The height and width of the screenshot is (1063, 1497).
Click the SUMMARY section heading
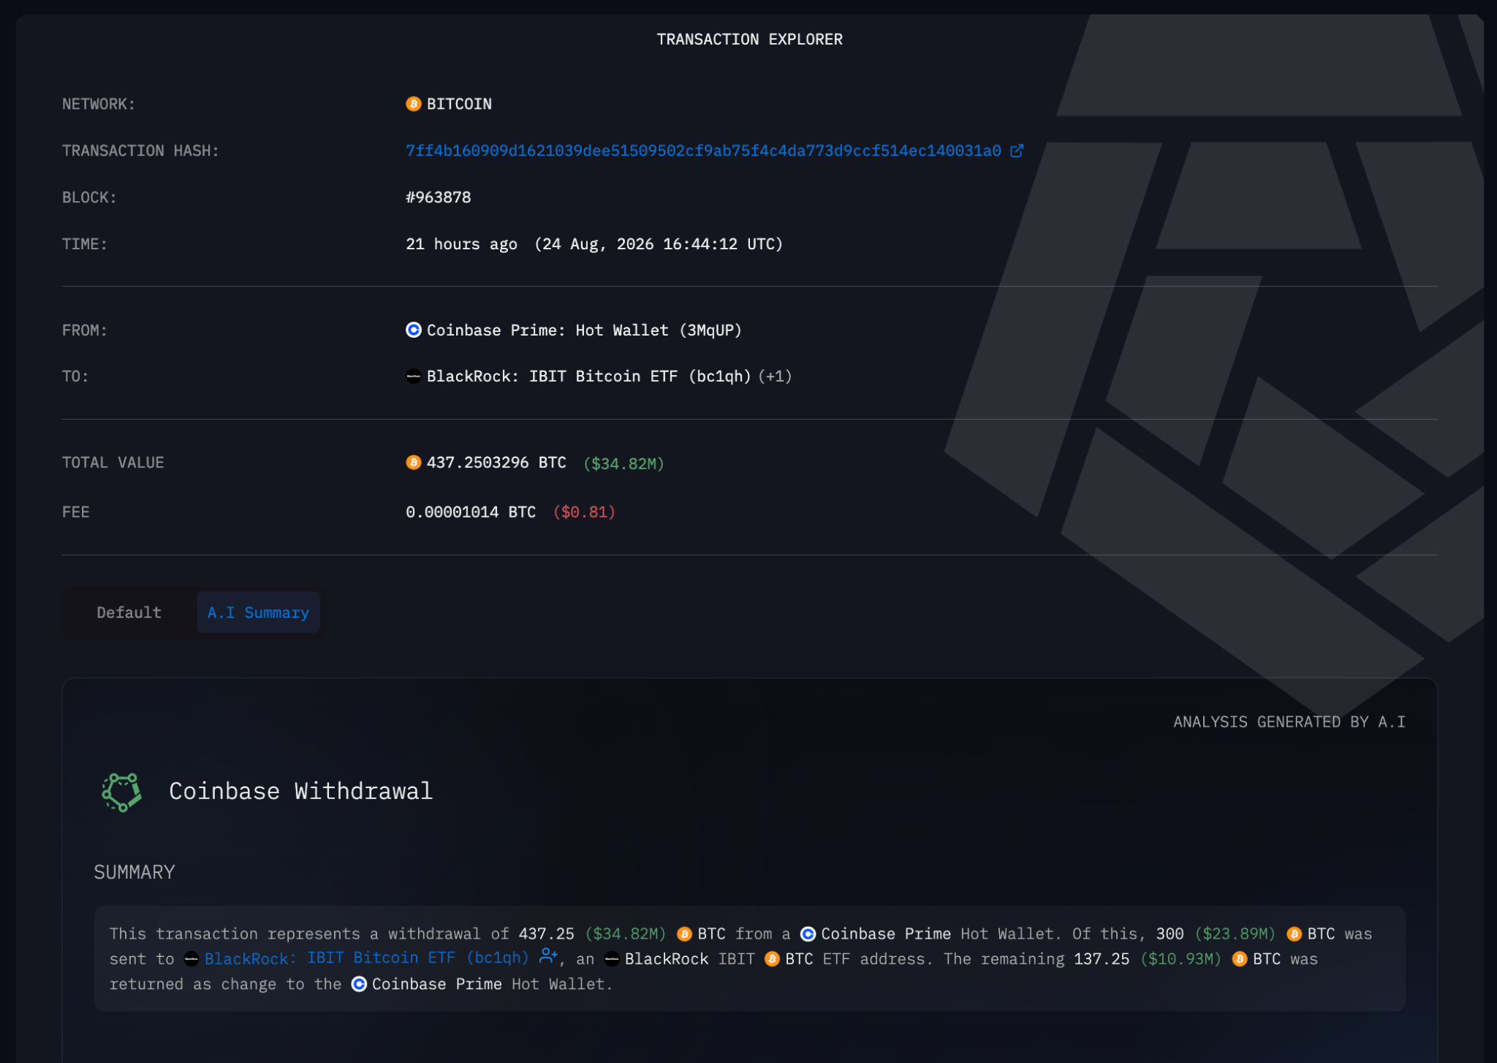tap(134, 871)
